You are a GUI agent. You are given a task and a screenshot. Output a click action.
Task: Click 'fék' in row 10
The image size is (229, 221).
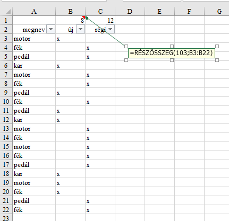[18, 102]
